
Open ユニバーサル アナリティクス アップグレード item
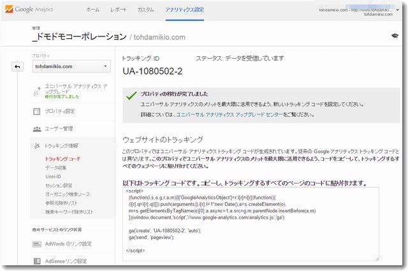(76, 91)
